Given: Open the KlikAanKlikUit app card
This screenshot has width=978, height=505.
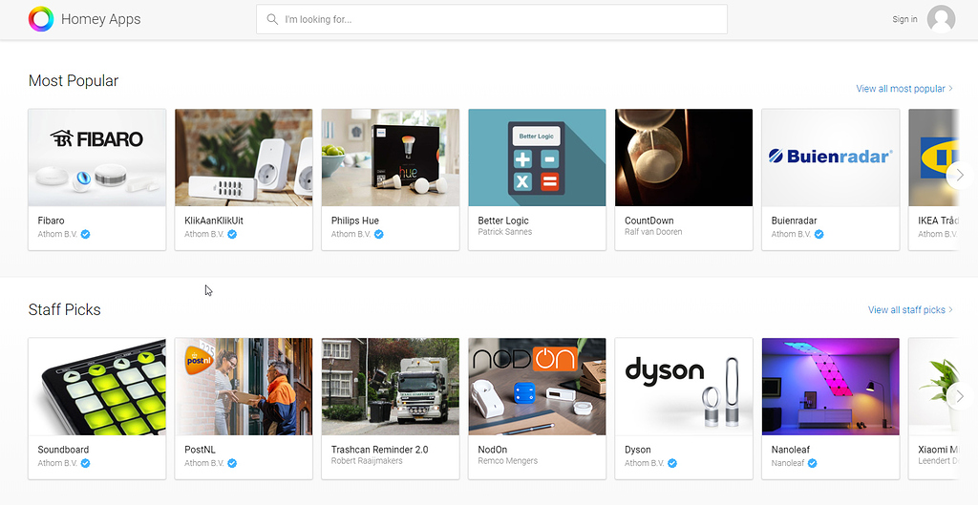Looking at the screenshot, I should pos(244,179).
